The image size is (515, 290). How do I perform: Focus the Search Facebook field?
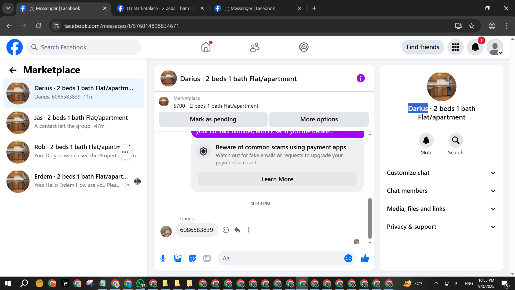pyautogui.click(x=83, y=47)
